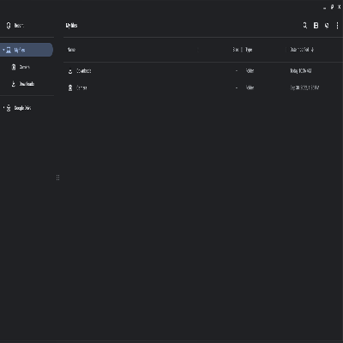Sort files by the Type column
The height and width of the screenshot is (343, 343).
pos(249,50)
